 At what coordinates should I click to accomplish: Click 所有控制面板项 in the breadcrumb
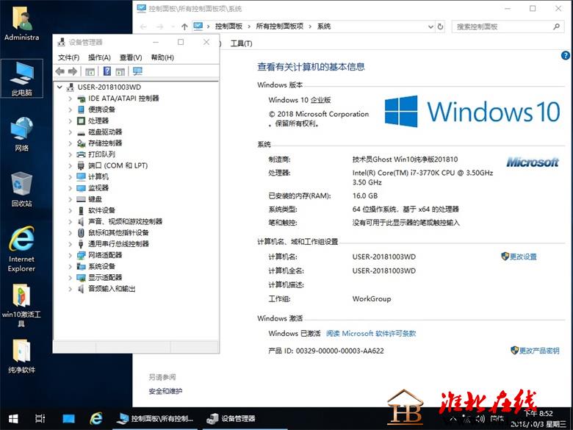click(x=280, y=26)
